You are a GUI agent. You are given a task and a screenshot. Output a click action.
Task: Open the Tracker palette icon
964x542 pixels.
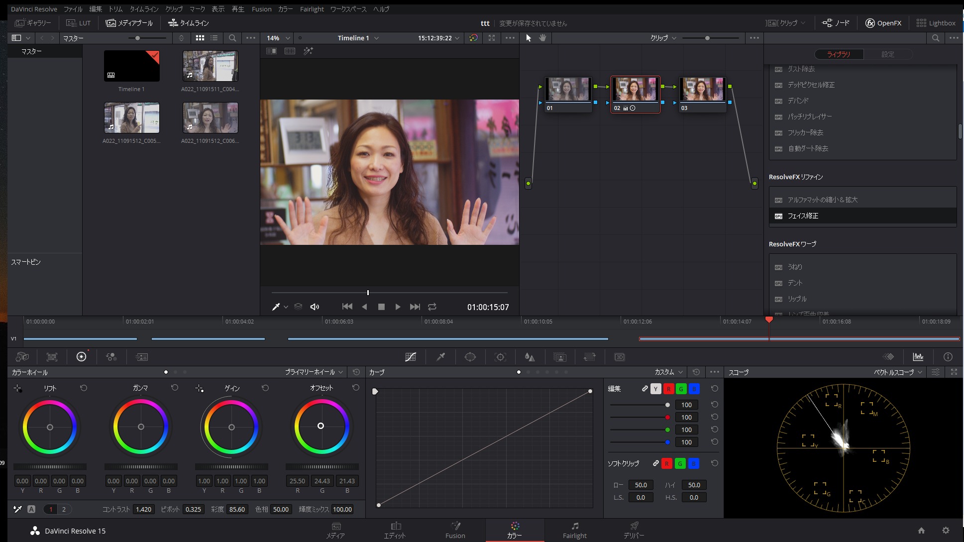(500, 357)
